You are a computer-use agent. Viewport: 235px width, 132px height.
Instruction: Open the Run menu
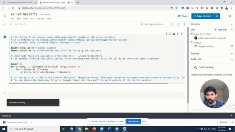pyautogui.click(x=32, y=19)
